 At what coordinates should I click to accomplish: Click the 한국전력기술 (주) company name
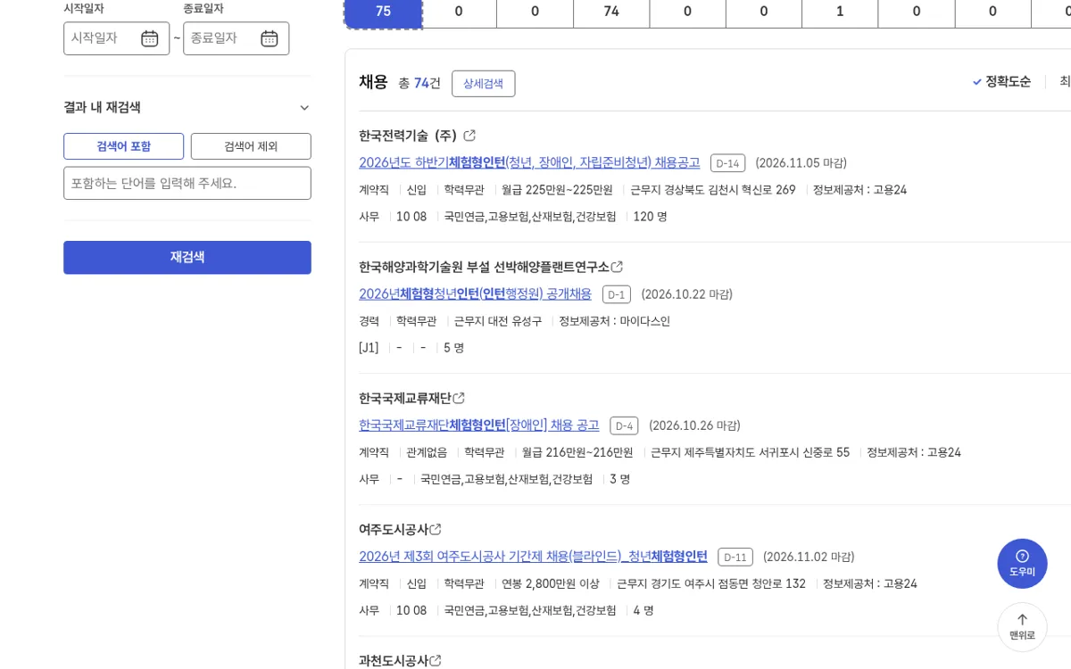408,136
